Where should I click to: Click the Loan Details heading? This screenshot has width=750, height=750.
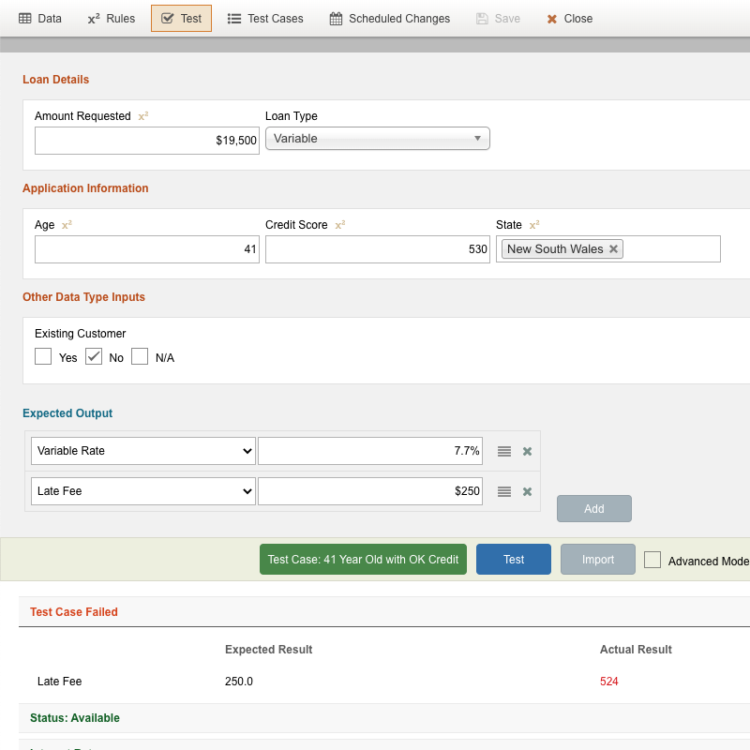click(x=56, y=80)
